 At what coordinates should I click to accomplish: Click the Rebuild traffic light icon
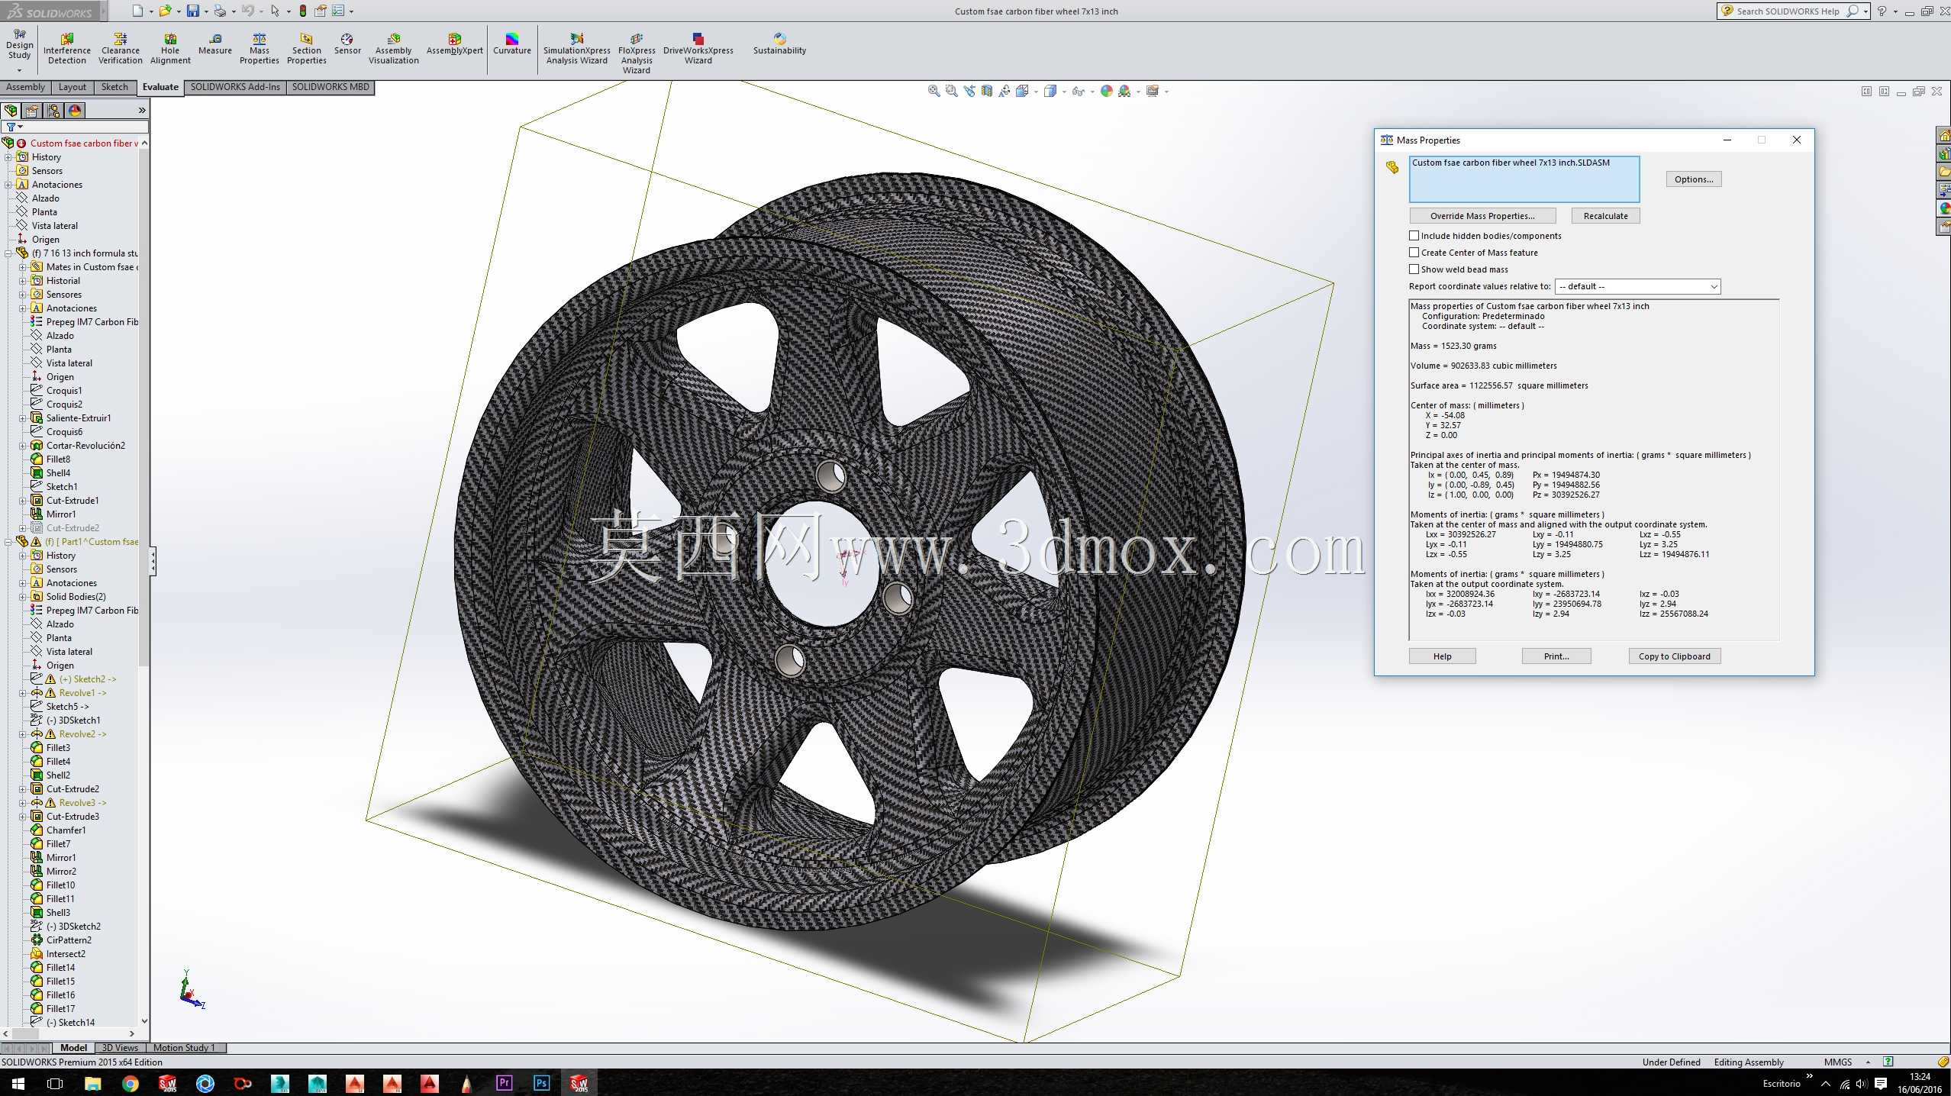point(303,11)
